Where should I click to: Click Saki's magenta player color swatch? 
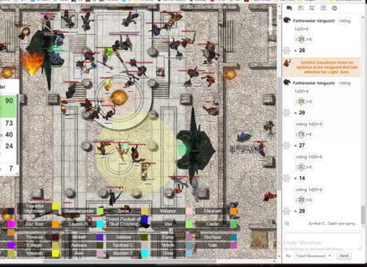coord(233,245)
